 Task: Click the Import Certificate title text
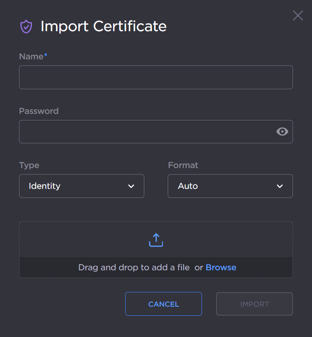point(104,26)
